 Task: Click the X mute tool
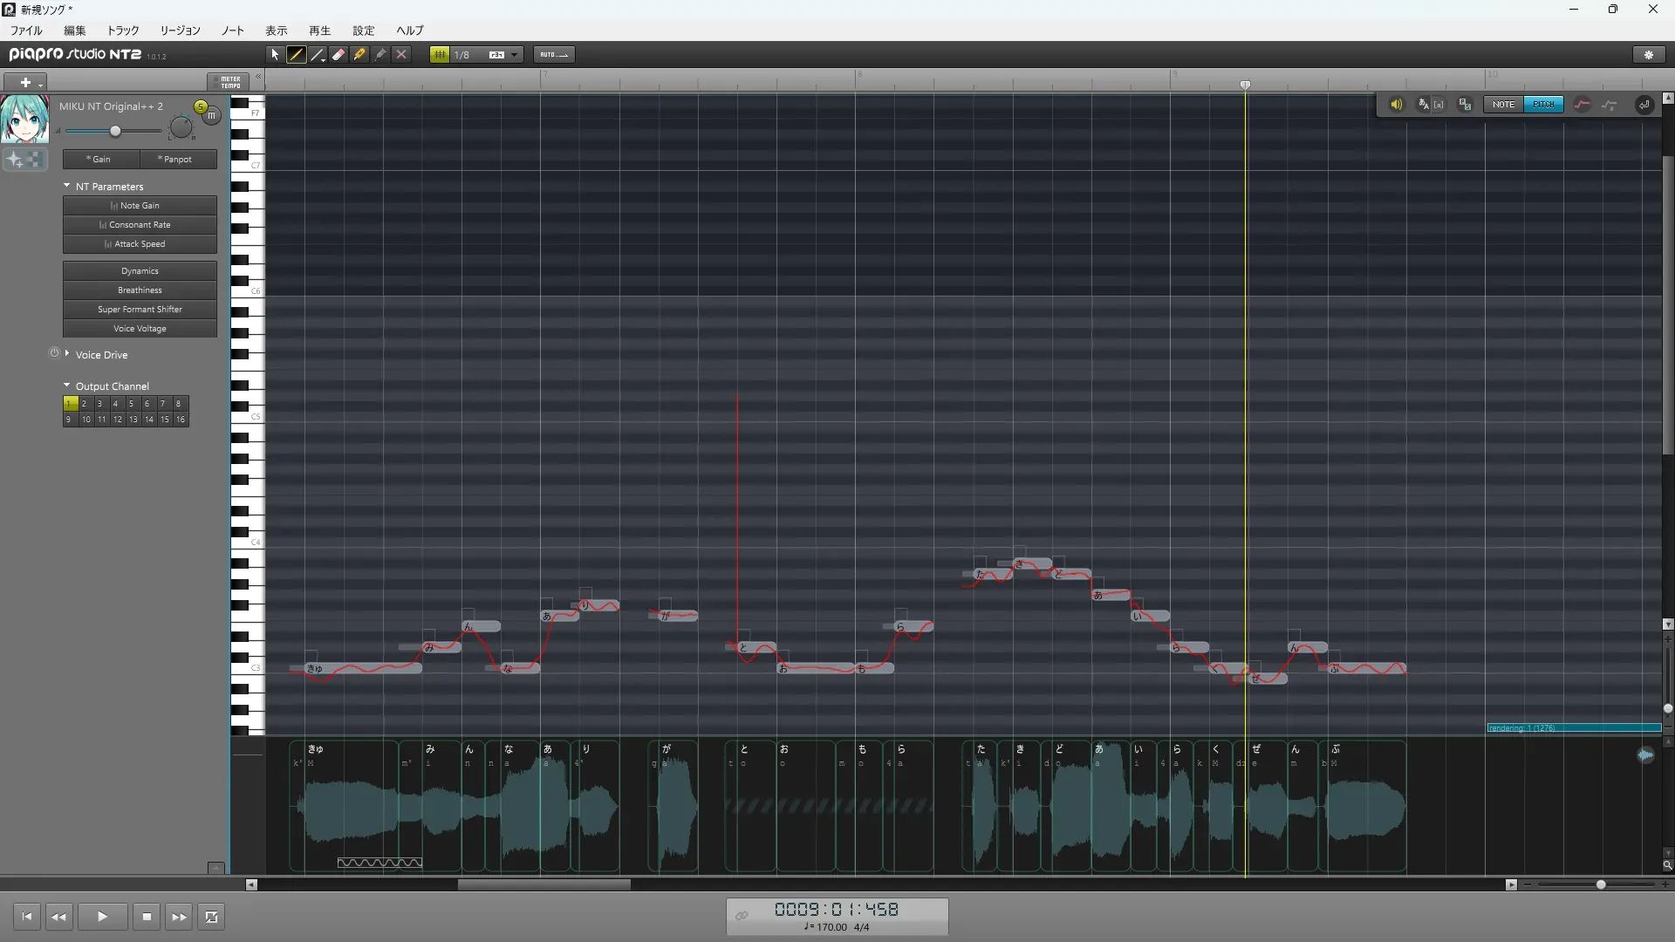point(401,54)
